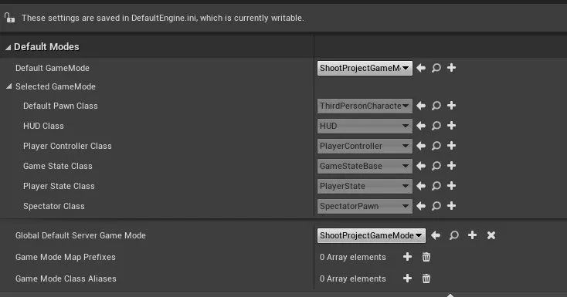This screenshot has height=297, width=567.
Task: Browse to Player Controller Class asset
Action: [436, 146]
